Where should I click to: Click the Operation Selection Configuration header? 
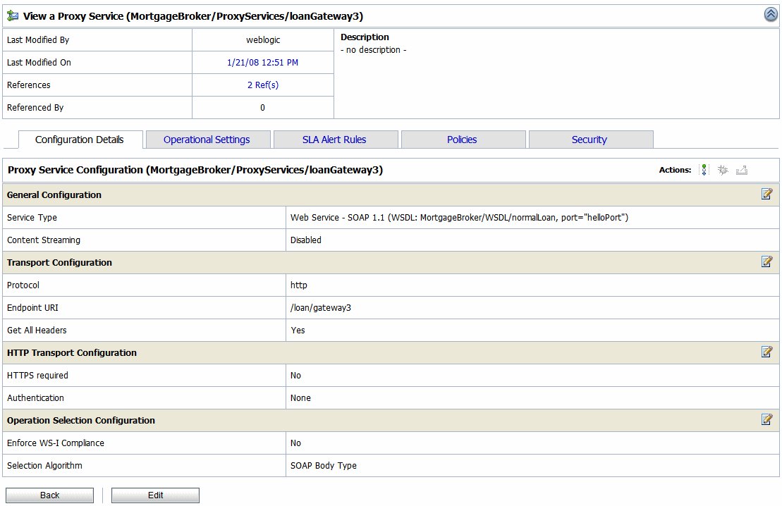(81, 420)
